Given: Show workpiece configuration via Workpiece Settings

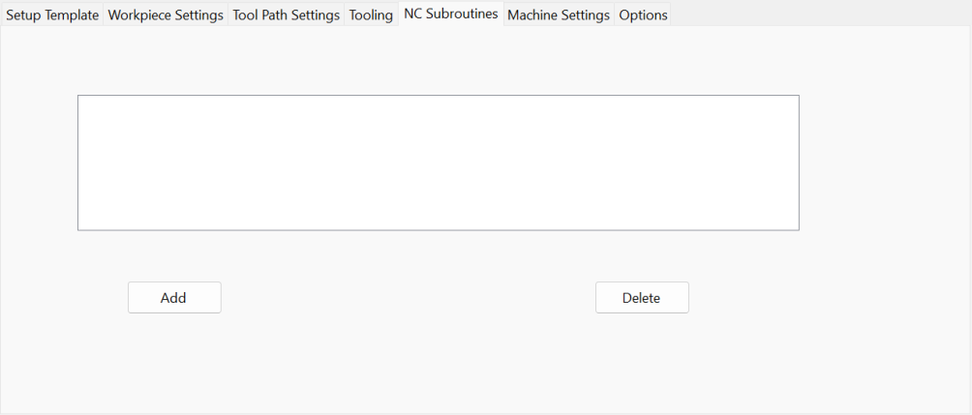Looking at the screenshot, I should click(x=166, y=15).
